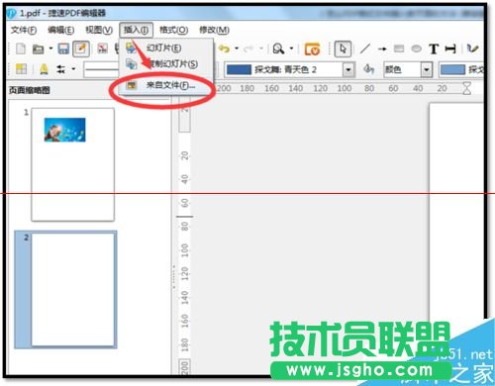Open the 修改(M) menu
The height and width of the screenshot is (386, 495).
(214, 30)
